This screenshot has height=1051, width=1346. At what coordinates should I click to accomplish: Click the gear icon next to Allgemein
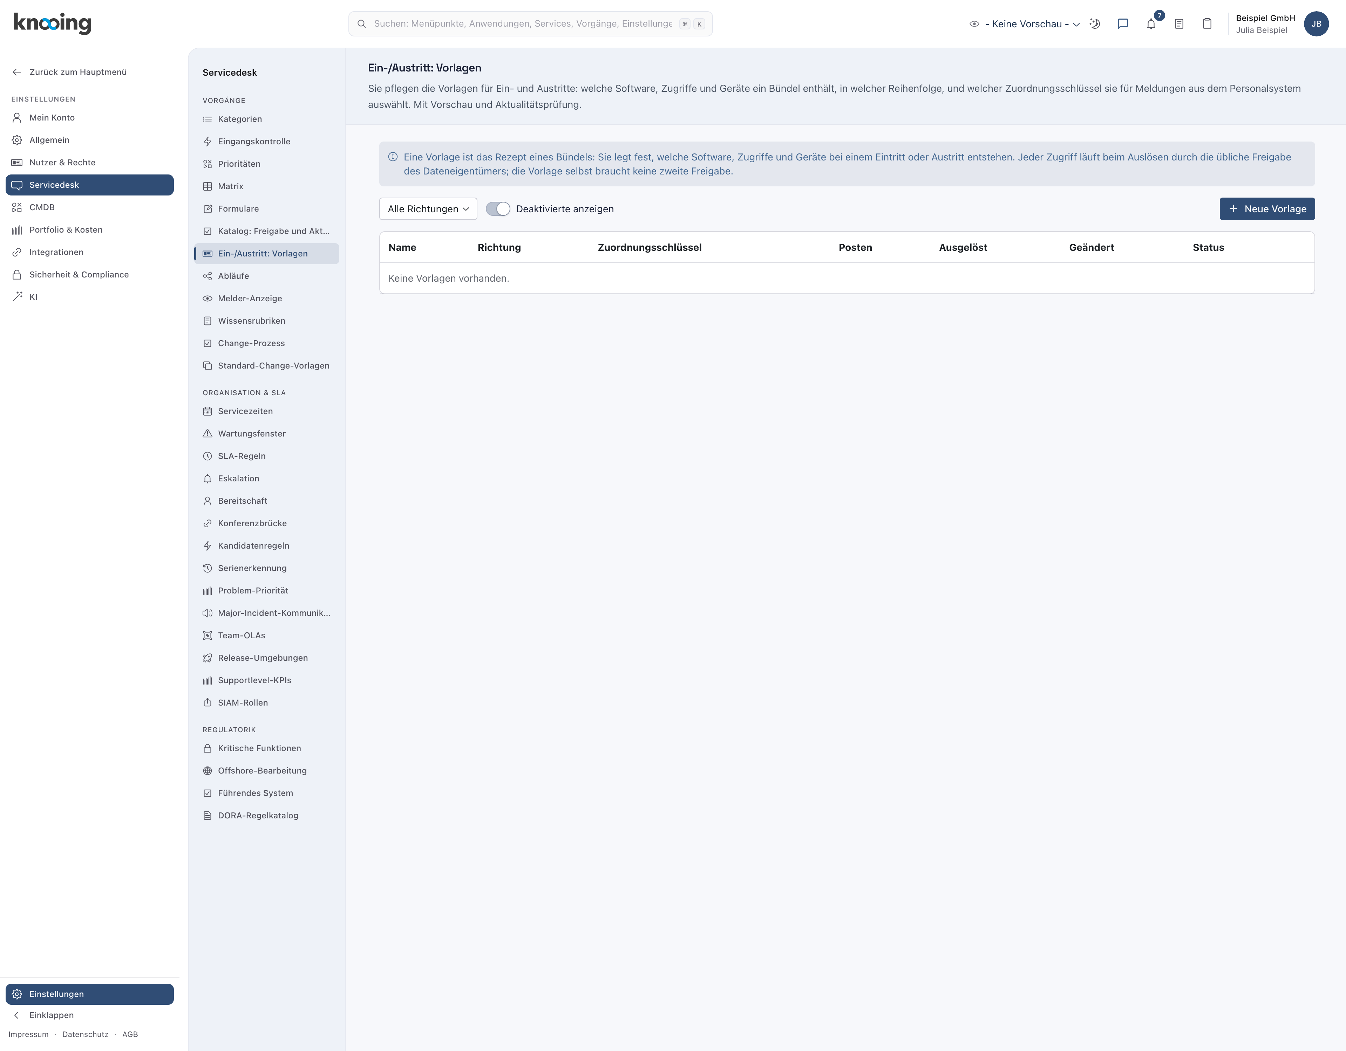tap(17, 140)
